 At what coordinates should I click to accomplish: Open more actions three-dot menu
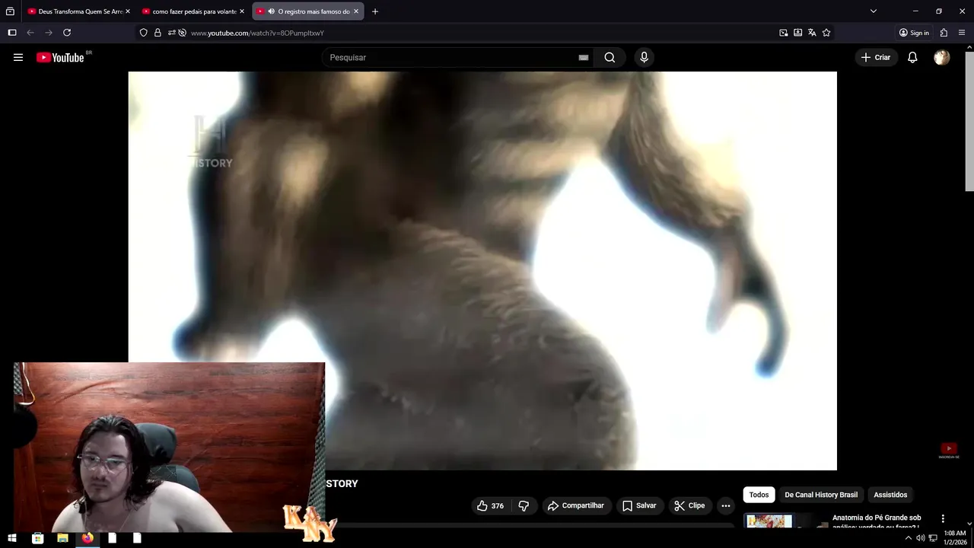[726, 505]
